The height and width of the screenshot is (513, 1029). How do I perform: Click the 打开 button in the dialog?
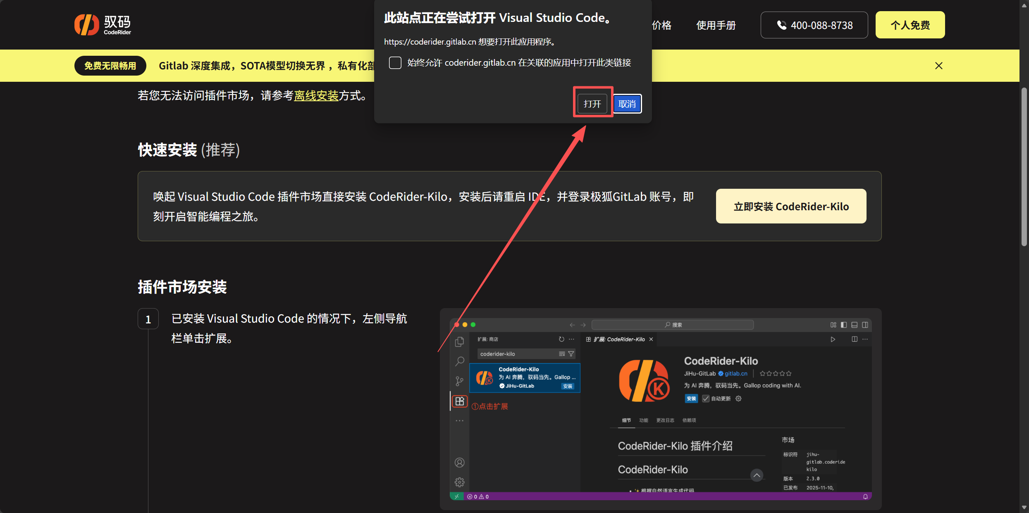[592, 104]
